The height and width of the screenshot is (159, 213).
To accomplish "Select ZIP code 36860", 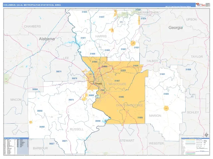I will (42, 127).
